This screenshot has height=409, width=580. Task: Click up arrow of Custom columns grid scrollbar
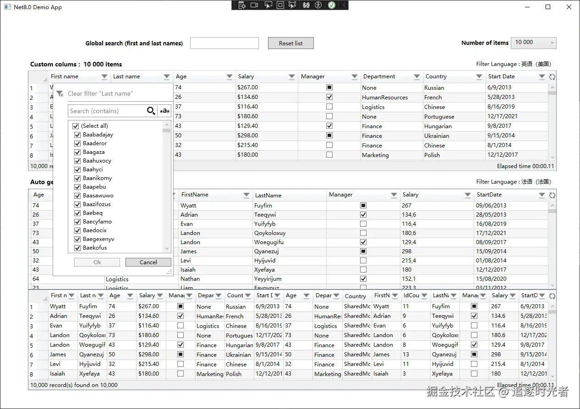point(553,87)
